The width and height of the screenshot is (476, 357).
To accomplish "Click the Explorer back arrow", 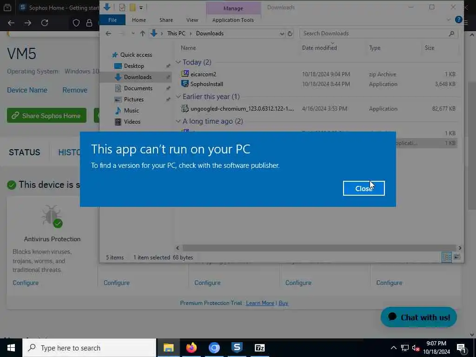I will click(x=108, y=33).
